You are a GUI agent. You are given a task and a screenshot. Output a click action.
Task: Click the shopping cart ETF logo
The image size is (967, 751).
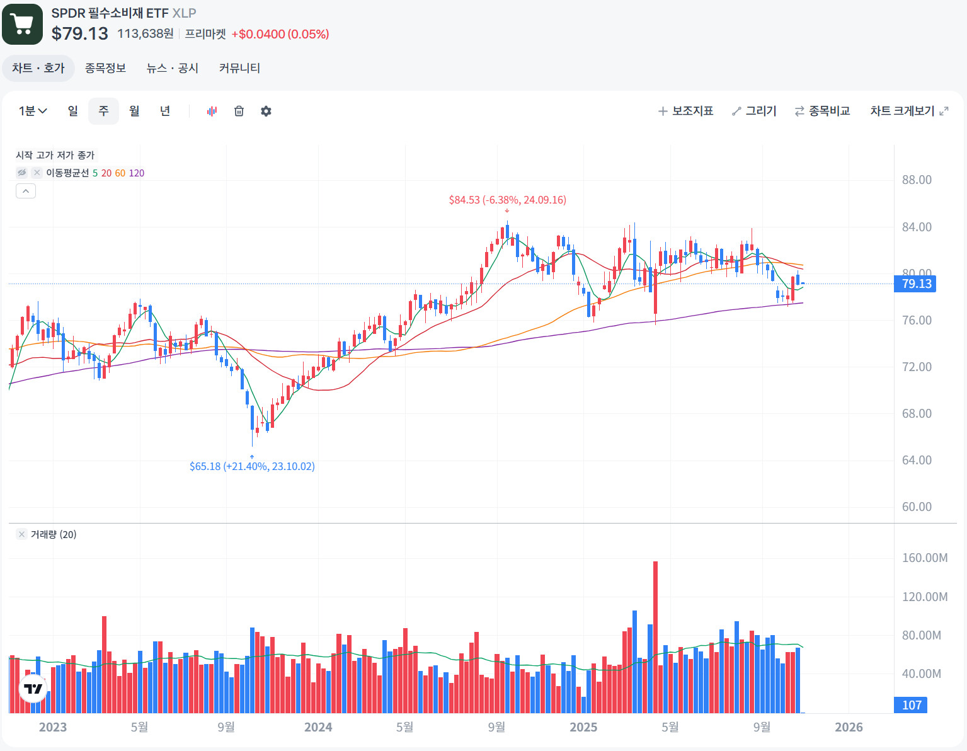(23, 24)
